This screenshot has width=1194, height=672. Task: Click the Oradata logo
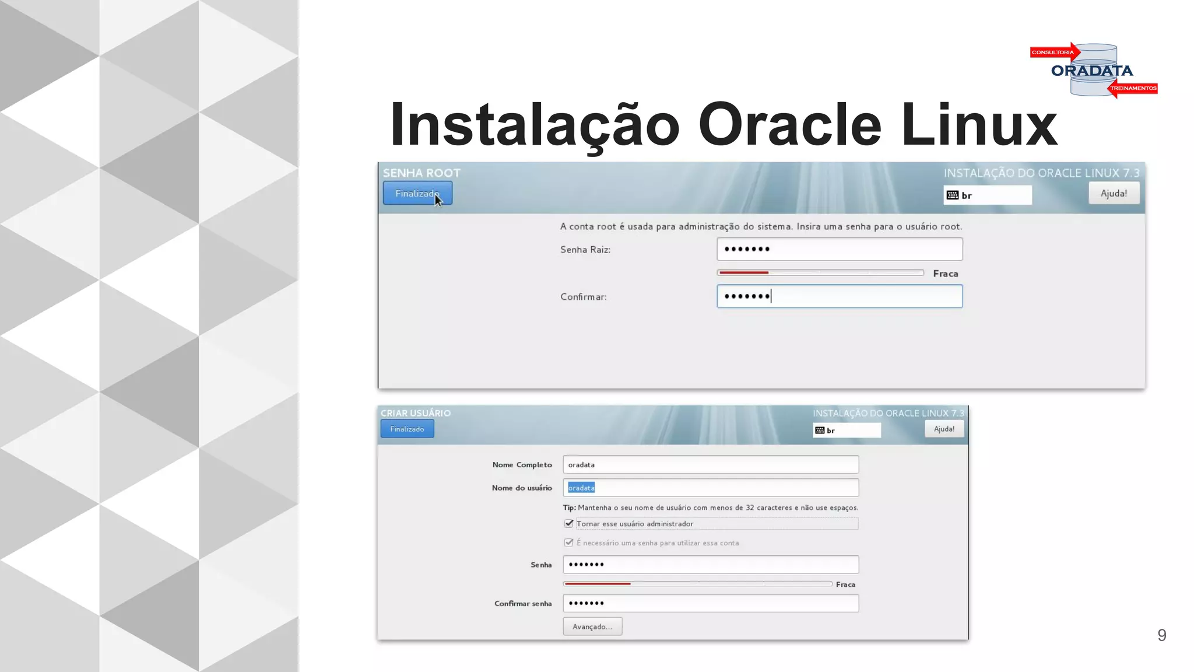click(1094, 70)
